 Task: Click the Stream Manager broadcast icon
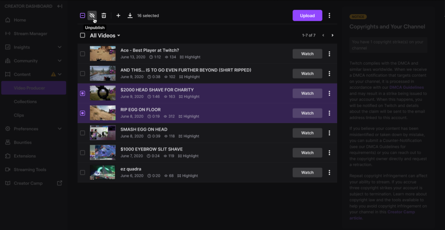pos(8,34)
